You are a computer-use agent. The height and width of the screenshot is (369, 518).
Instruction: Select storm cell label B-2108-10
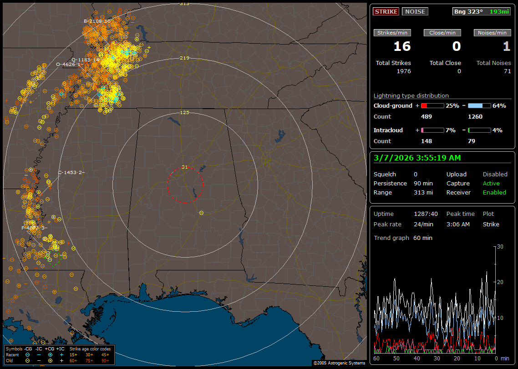tap(97, 21)
